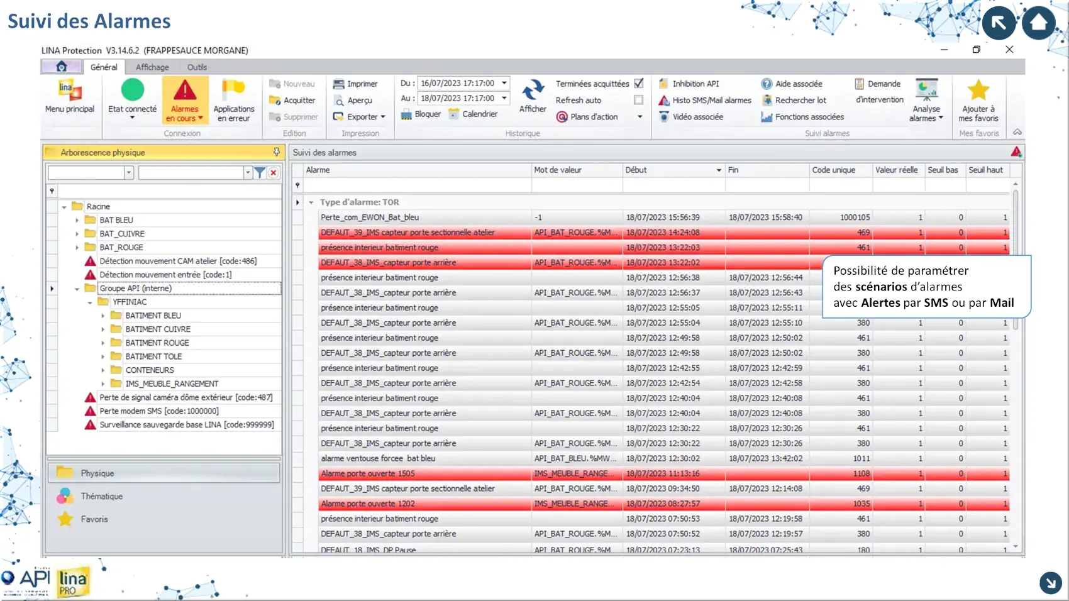The height and width of the screenshot is (601, 1069).
Task: Open Alarmes en cours warning icon
Action: click(184, 91)
